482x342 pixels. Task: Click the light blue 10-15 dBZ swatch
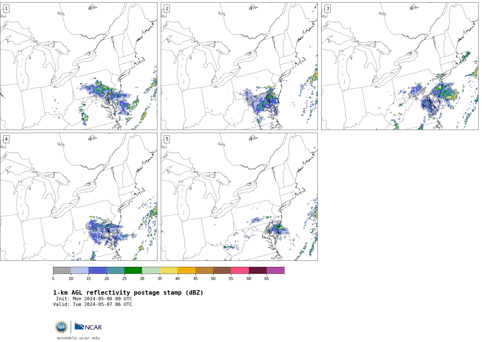pos(80,271)
